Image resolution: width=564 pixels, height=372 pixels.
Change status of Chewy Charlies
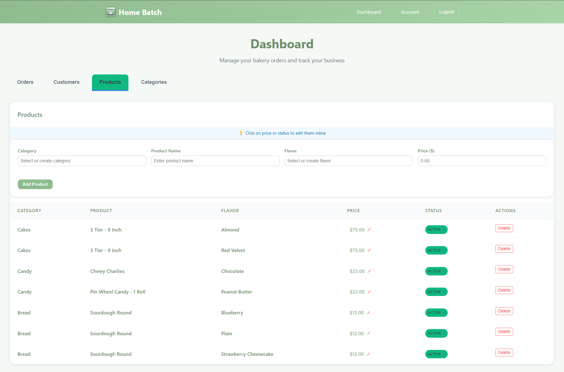click(436, 271)
